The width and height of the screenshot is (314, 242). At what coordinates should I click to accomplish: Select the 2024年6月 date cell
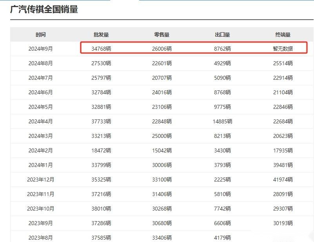tap(41, 92)
